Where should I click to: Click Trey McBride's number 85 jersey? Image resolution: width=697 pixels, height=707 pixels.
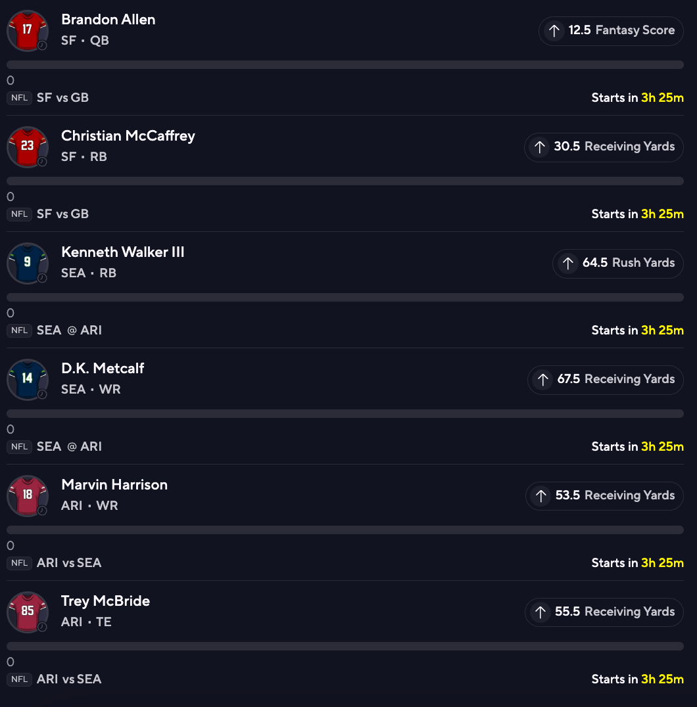pos(27,612)
